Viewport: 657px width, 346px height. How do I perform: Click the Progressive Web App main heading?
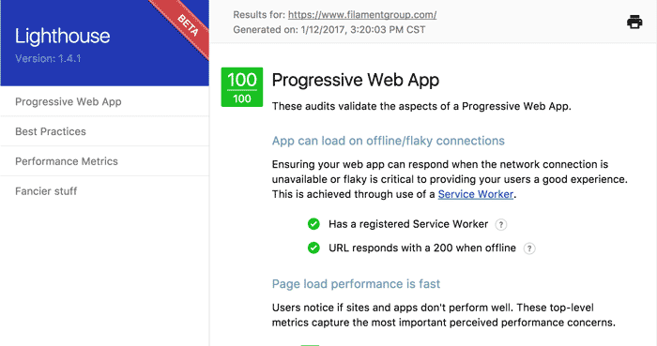(x=356, y=80)
